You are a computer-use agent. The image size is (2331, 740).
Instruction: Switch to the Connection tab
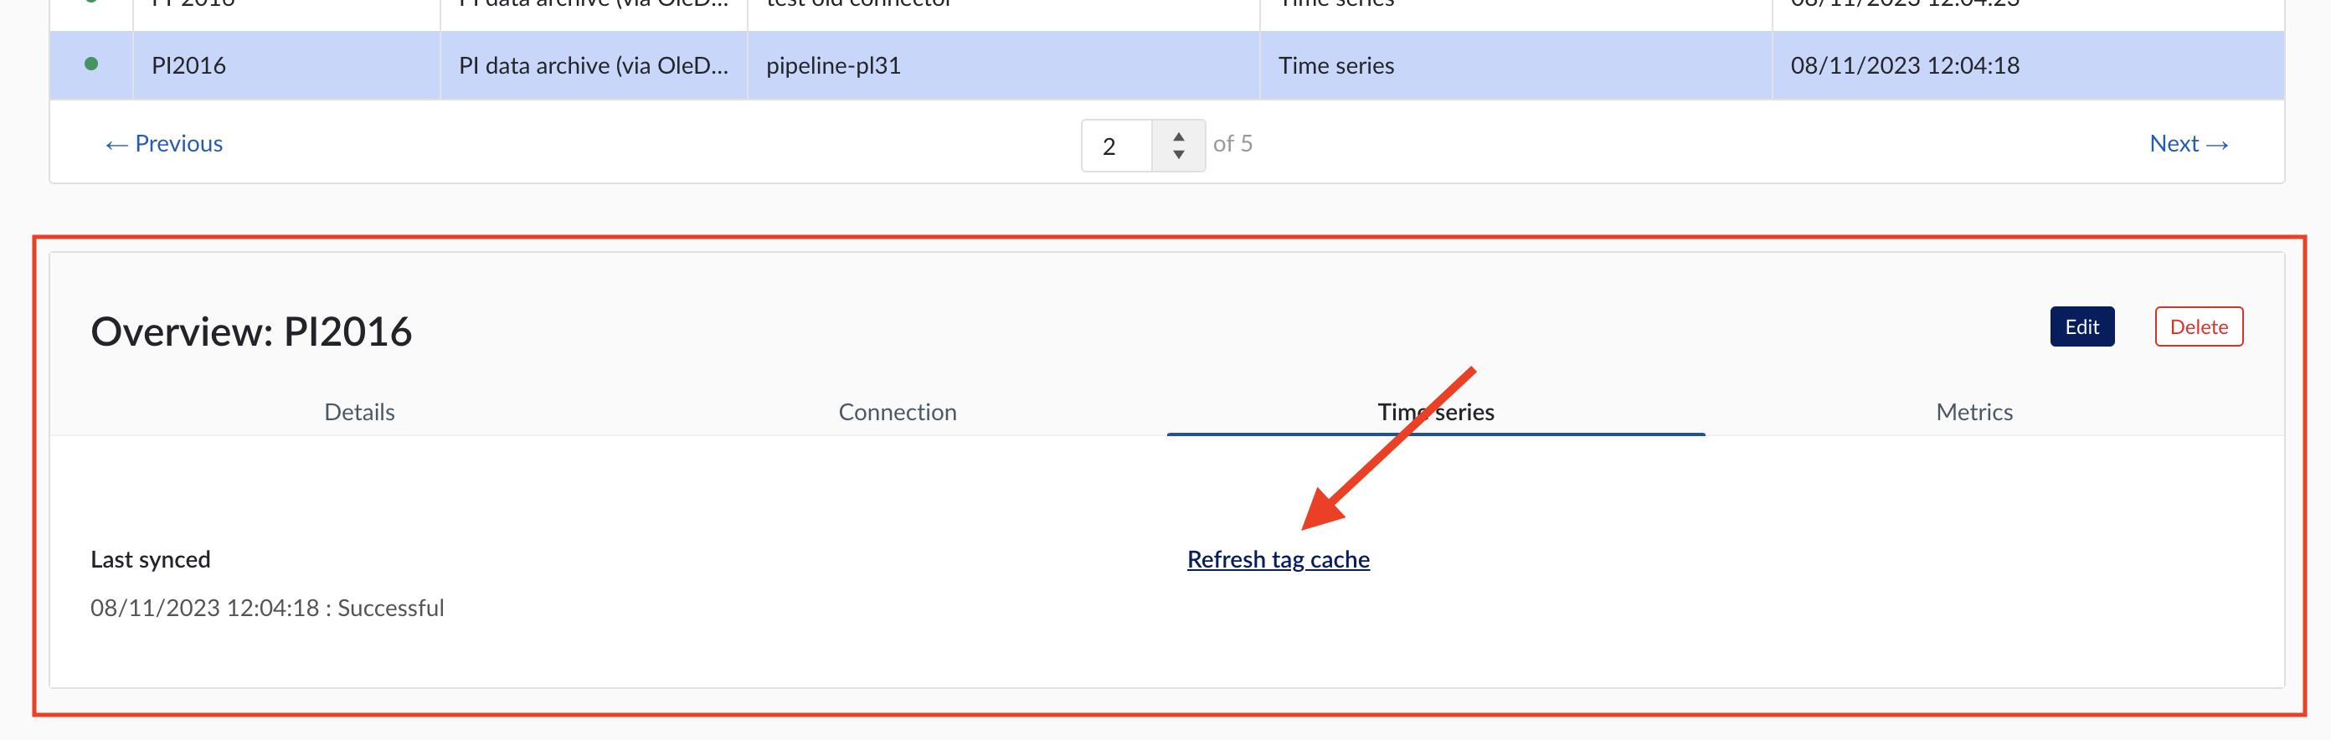click(897, 413)
